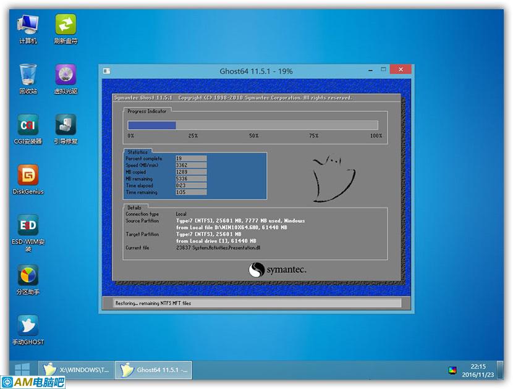Viewport: 513px width, 389px height.
Task: Click the Restoring NTFS MFT status bar
Action: pyautogui.click(x=258, y=303)
